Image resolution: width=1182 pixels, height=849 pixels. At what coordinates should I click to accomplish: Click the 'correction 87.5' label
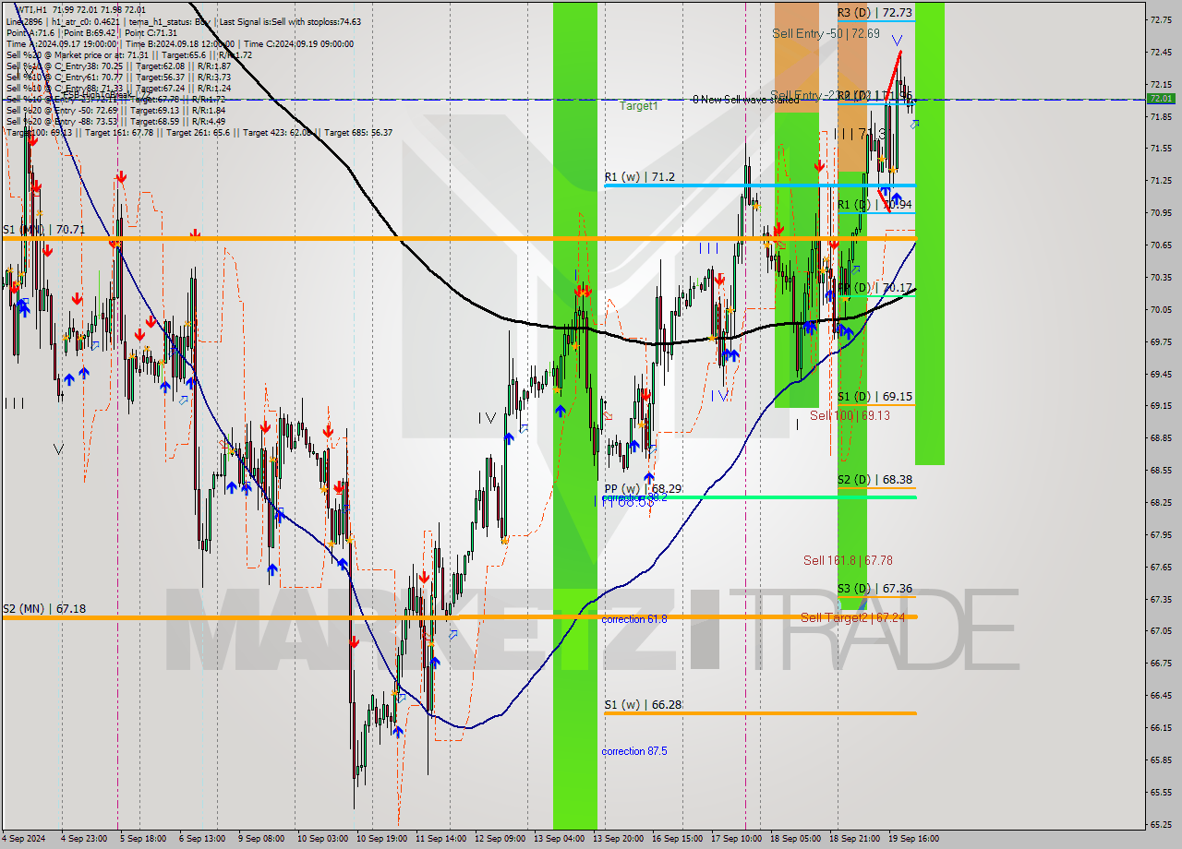click(x=634, y=751)
